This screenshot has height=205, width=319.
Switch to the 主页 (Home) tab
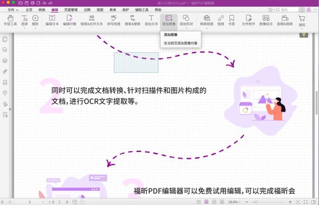tap(29, 10)
